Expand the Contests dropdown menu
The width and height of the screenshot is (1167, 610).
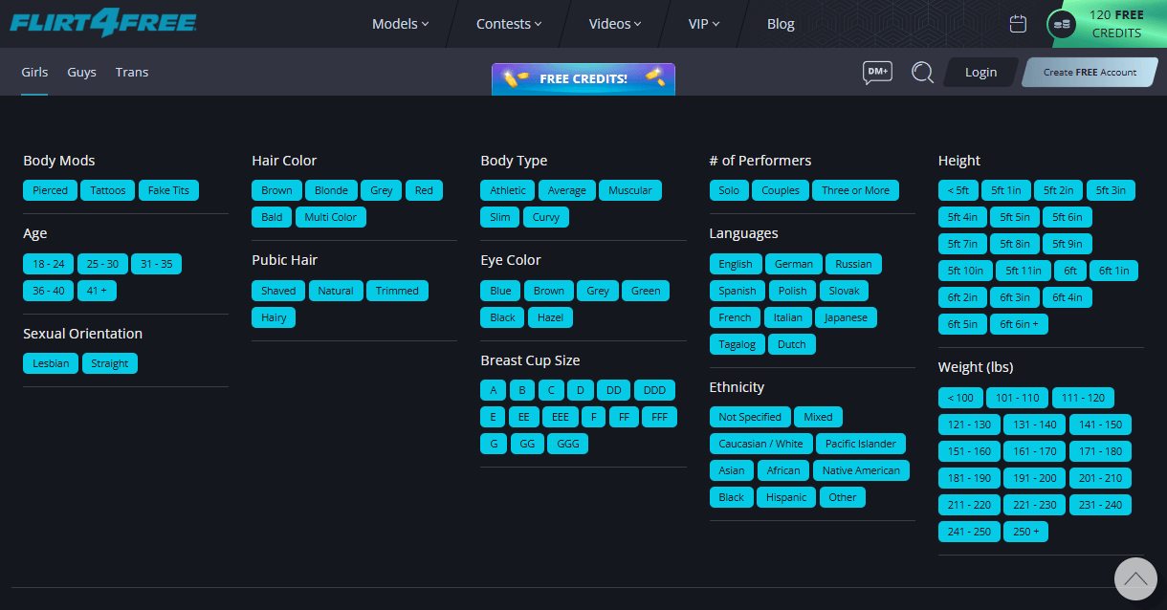(509, 24)
